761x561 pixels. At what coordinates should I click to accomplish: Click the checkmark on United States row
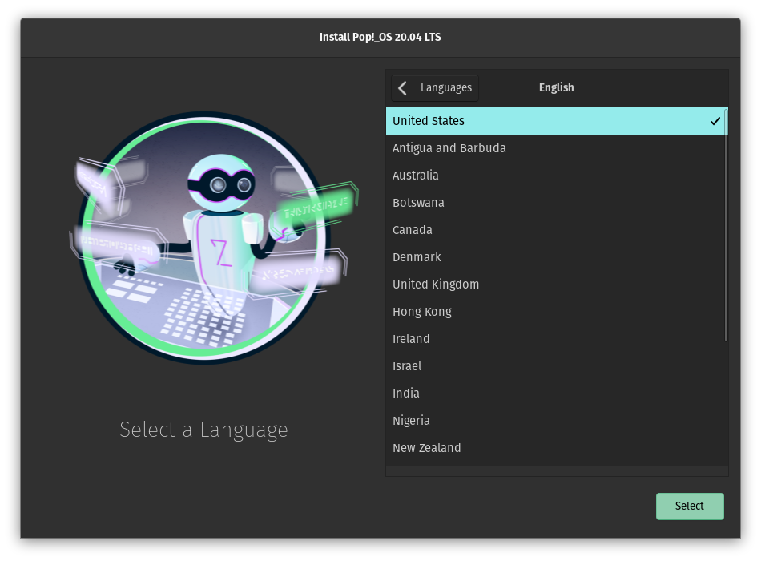point(715,121)
